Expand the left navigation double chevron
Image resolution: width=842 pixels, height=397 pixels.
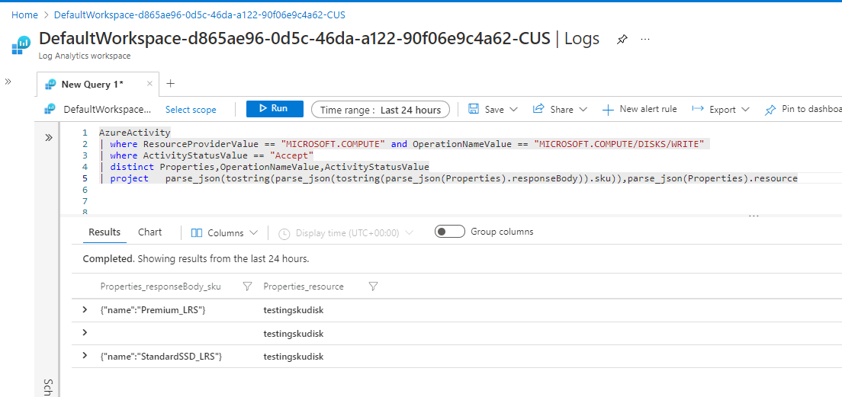8,82
